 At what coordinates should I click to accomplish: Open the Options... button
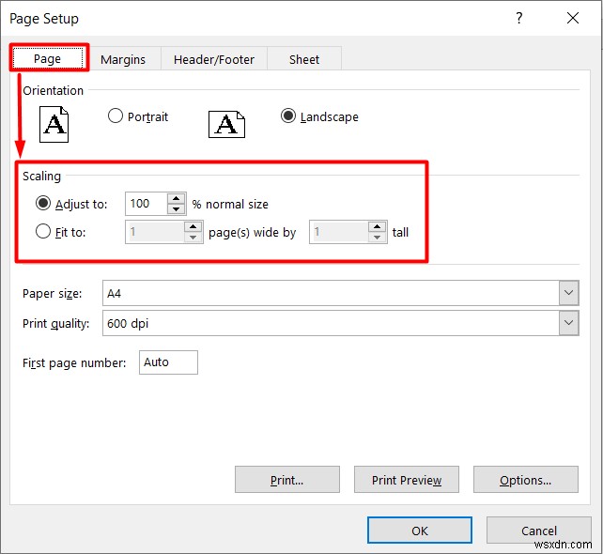(x=526, y=480)
